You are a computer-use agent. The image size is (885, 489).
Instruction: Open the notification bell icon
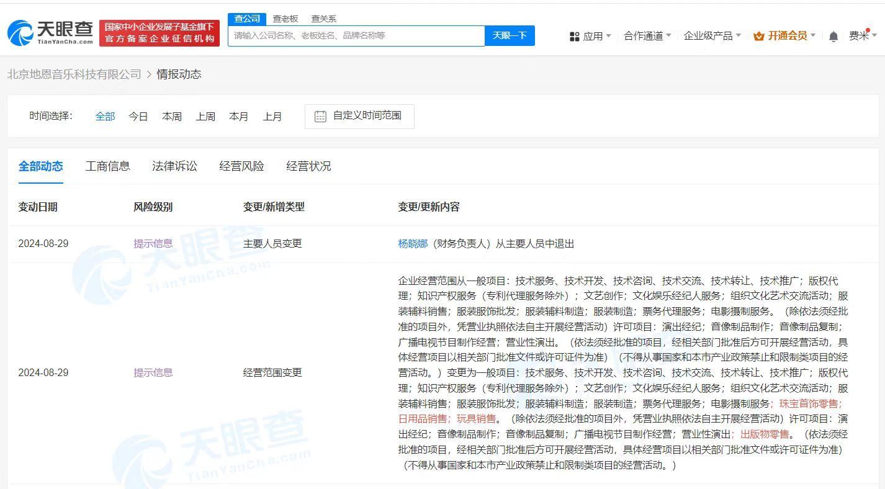click(833, 36)
